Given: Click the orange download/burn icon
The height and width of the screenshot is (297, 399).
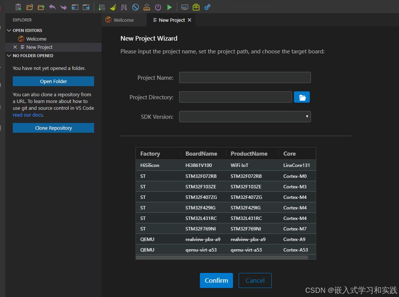Looking at the screenshot, I should point(147,7).
